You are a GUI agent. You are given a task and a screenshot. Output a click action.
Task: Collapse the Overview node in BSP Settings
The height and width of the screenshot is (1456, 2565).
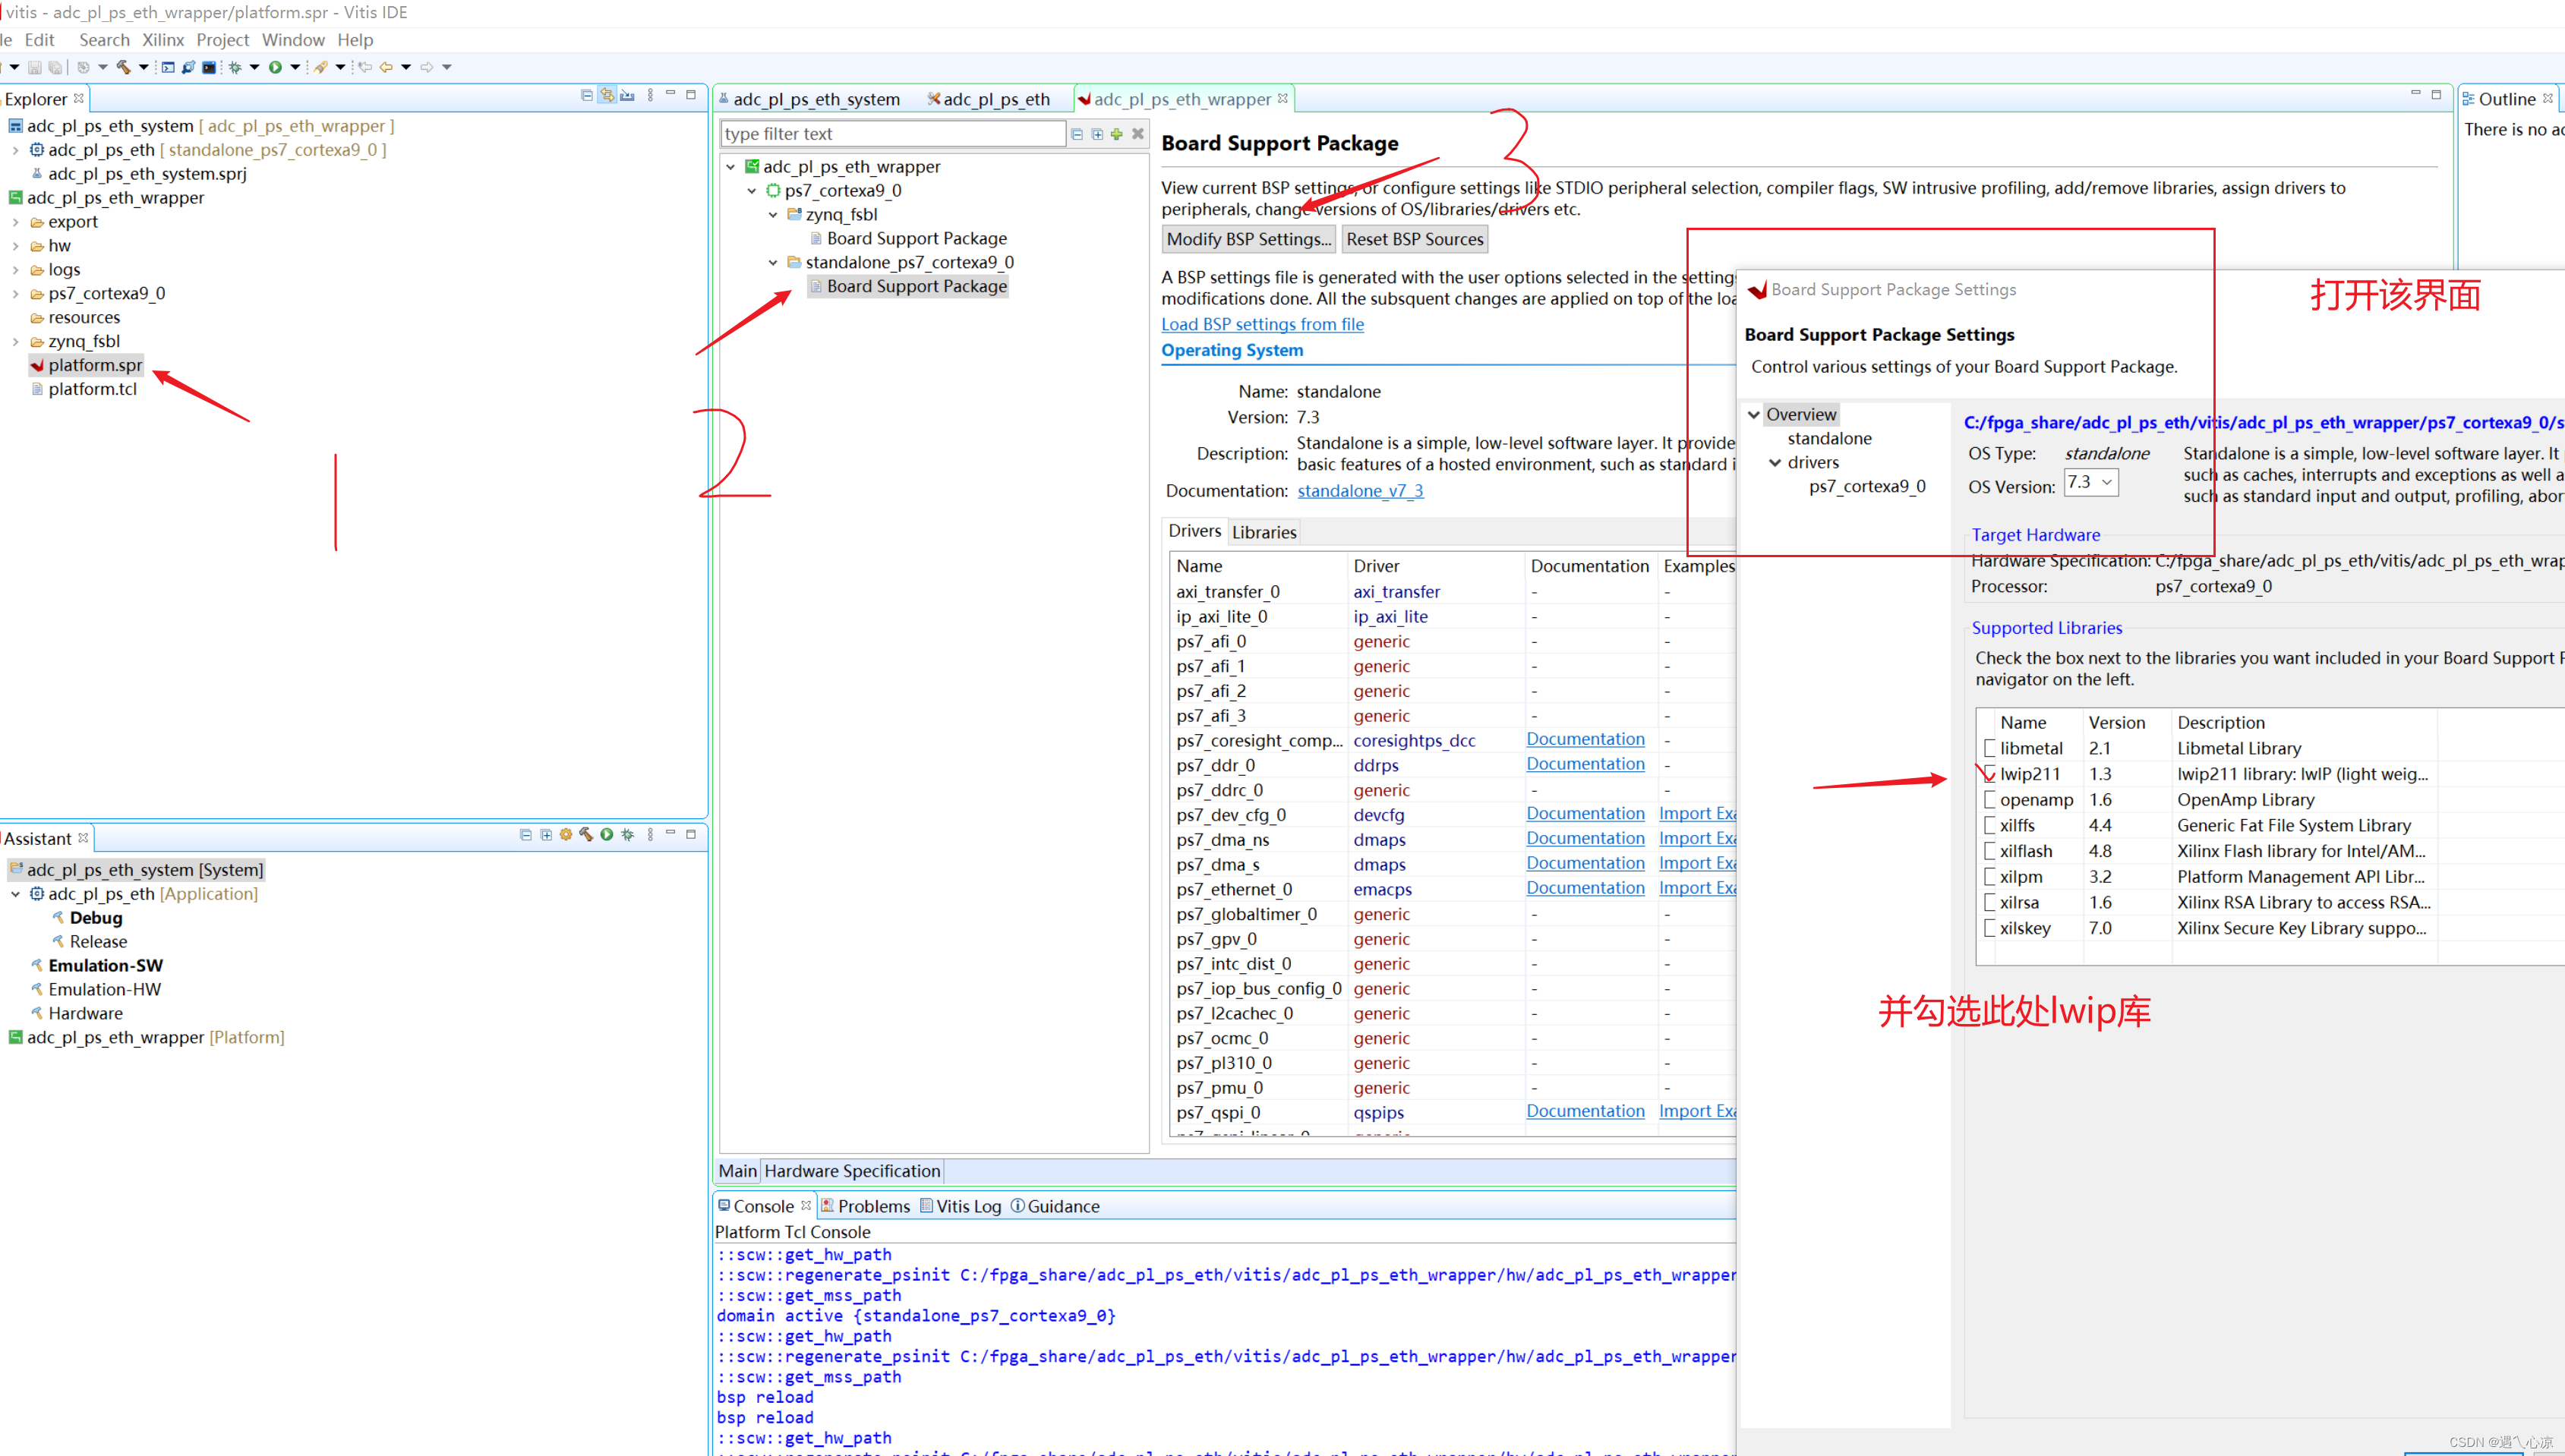pos(1754,415)
